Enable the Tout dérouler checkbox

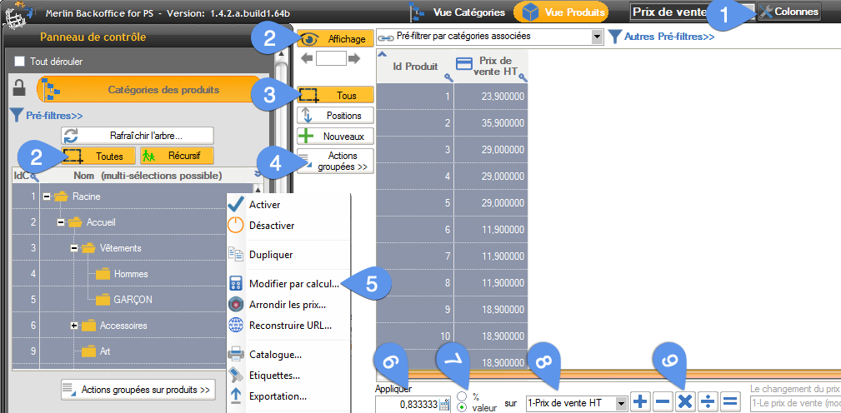click(x=21, y=62)
